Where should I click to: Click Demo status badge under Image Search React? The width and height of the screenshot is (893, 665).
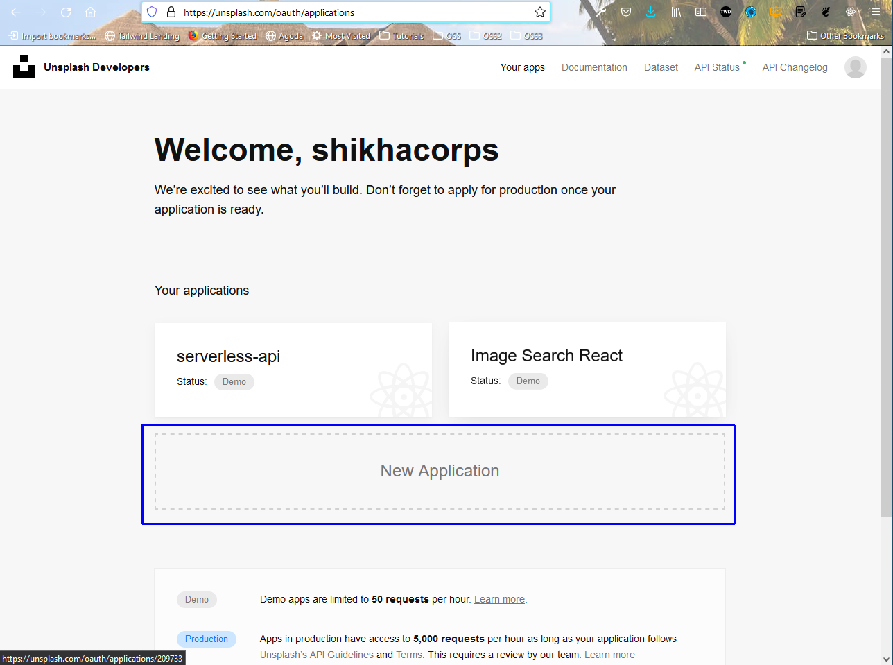pos(528,381)
